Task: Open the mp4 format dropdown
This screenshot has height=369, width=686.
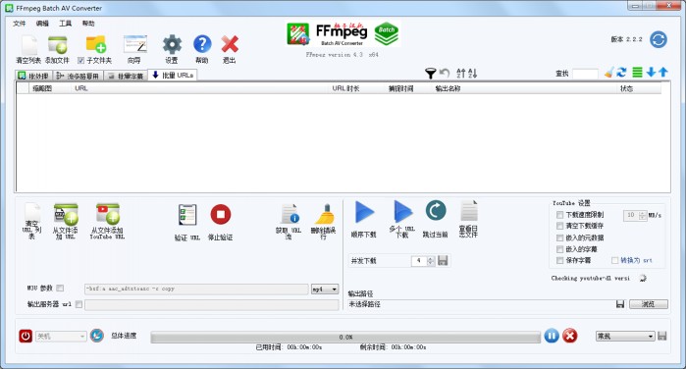Action: [x=325, y=289]
